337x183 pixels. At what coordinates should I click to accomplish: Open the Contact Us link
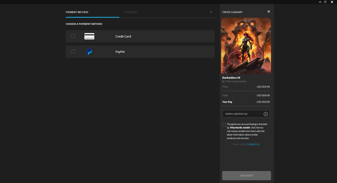pos(253,144)
